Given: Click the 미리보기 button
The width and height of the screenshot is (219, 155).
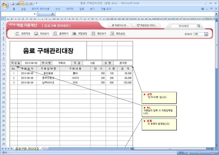Looking at the screenshot, I should [42, 34].
